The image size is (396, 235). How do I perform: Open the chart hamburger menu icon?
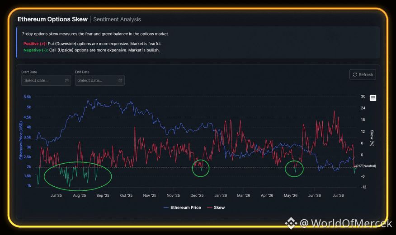pyautogui.click(x=373, y=98)
